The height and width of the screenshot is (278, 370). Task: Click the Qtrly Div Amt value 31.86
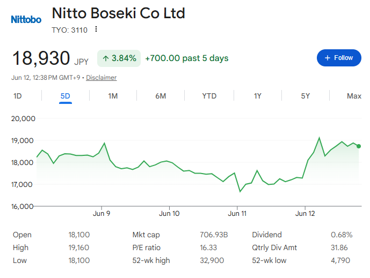coord(339,247)
